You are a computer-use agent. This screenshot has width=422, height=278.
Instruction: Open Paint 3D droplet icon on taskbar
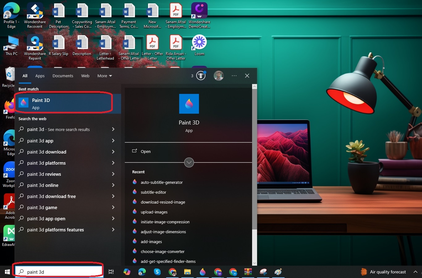(203, 272)
